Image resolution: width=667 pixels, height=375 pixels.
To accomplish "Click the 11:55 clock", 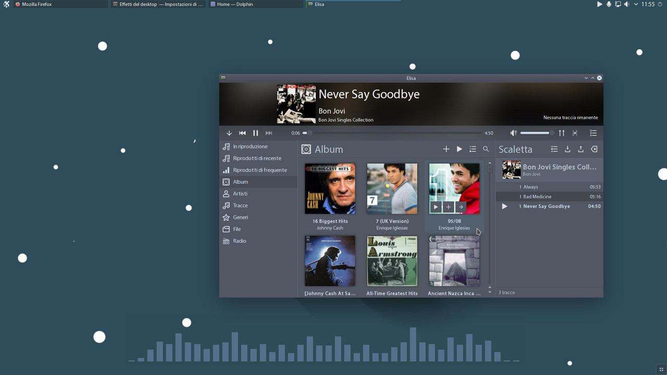I will coord(648,4).
